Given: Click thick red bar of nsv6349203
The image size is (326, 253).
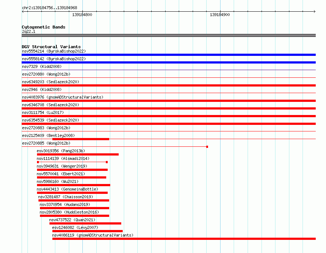Looking at the screenshot, I should [168, 85].
